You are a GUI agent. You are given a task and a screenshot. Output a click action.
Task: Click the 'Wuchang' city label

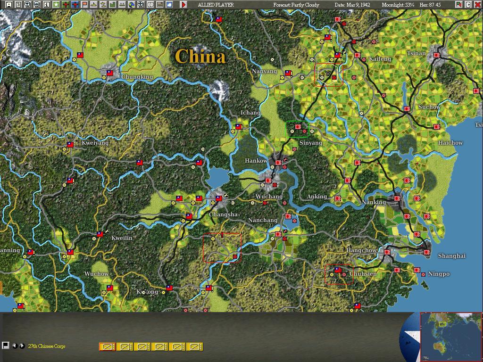point(268,197)
